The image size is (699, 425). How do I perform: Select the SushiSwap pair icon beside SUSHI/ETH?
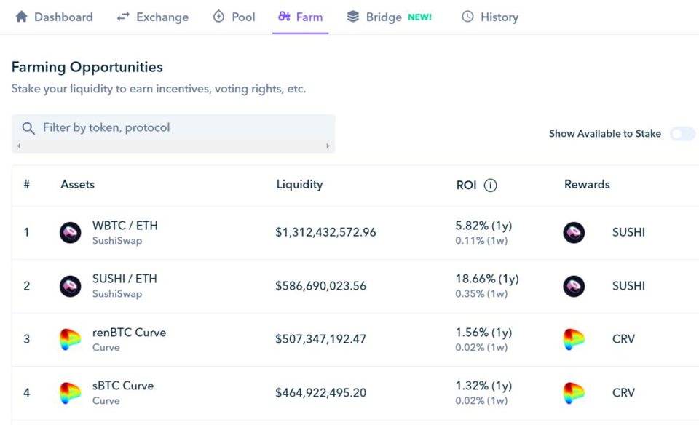(70, 285)
